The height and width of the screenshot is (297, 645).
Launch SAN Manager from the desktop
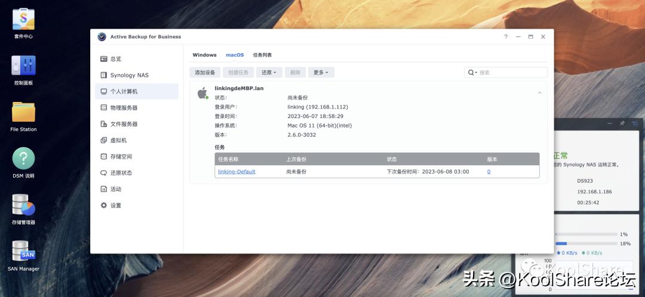[23, 251]
